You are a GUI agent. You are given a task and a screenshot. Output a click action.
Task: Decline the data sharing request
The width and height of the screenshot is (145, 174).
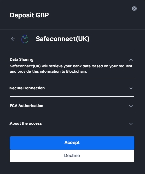[x=72, y=156]
